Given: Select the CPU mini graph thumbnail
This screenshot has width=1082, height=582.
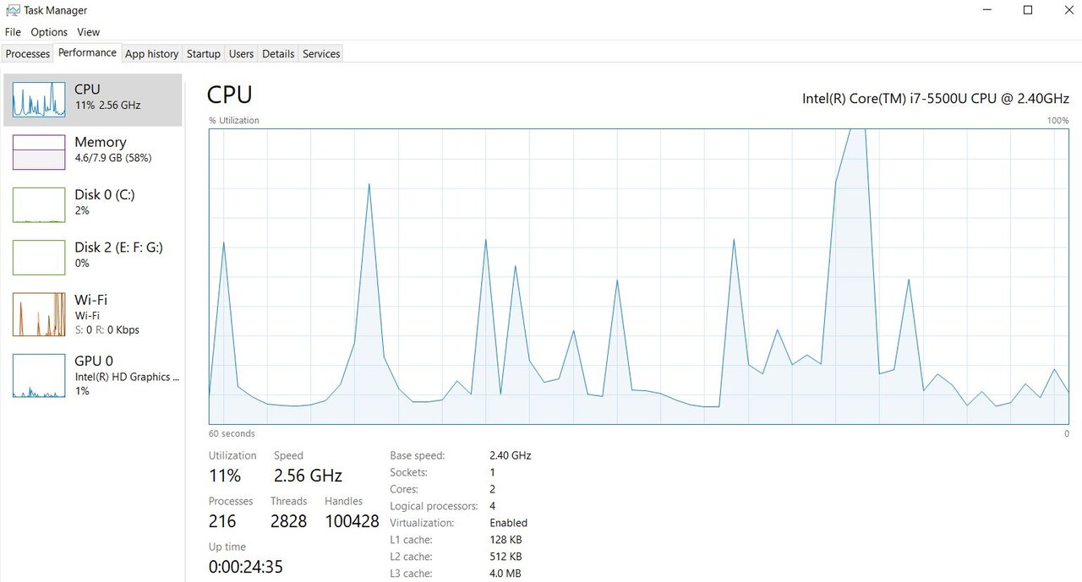Looking at the screenshot, I should coord(39,100).
